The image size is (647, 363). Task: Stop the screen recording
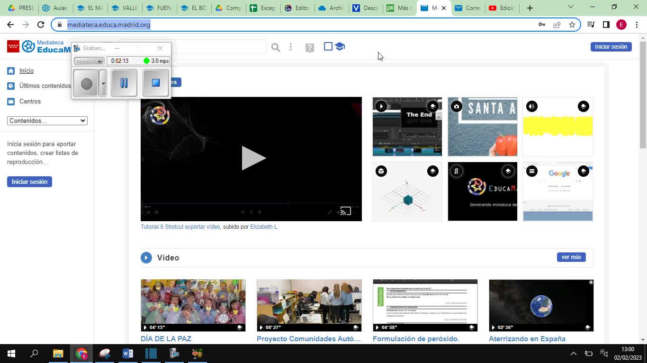point(156,83)
